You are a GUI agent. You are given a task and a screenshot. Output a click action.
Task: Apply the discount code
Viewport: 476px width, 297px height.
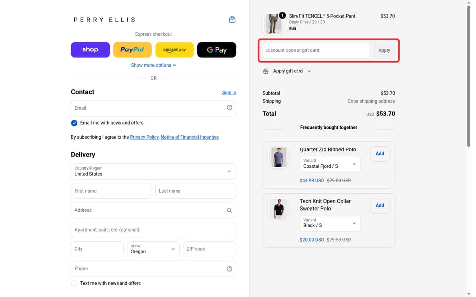coord(384,50)
